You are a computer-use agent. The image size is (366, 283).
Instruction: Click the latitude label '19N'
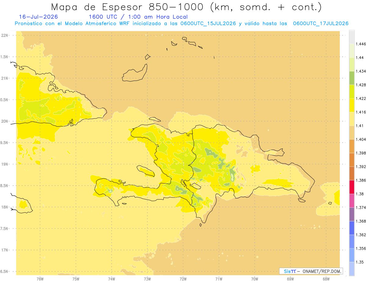tap(4, 164)
